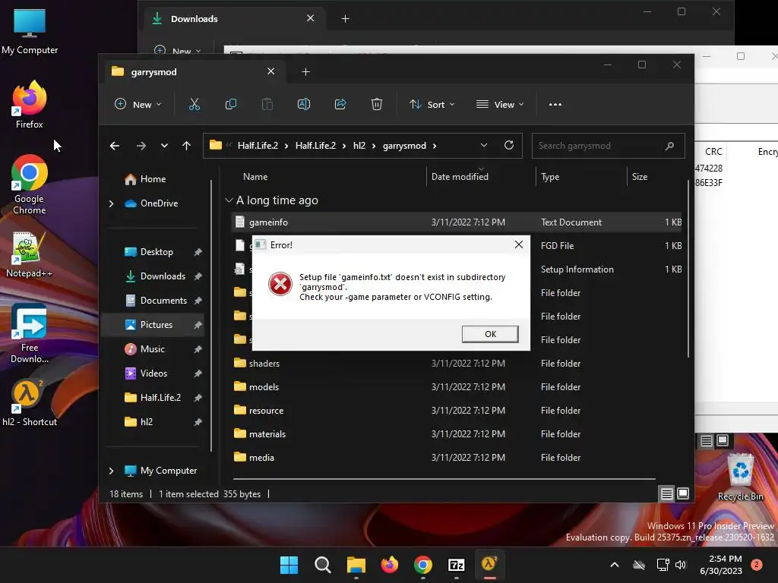Click the Paste clipboard icon
This screenshot has height=583, width=778.
pyautogui.click(x=267, y=105)
